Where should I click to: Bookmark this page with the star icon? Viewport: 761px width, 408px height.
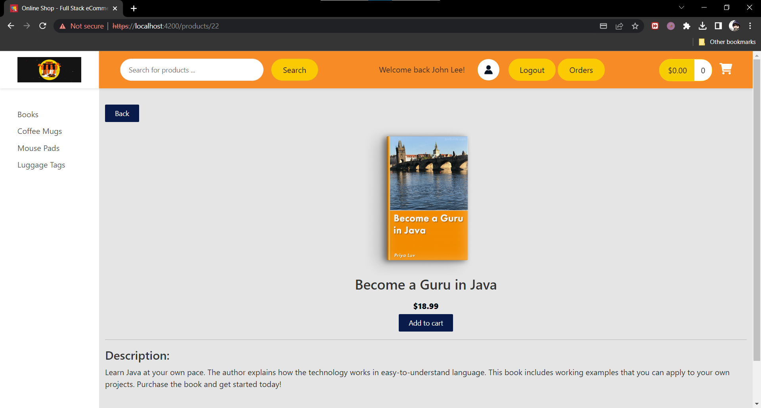click(635, 26)
